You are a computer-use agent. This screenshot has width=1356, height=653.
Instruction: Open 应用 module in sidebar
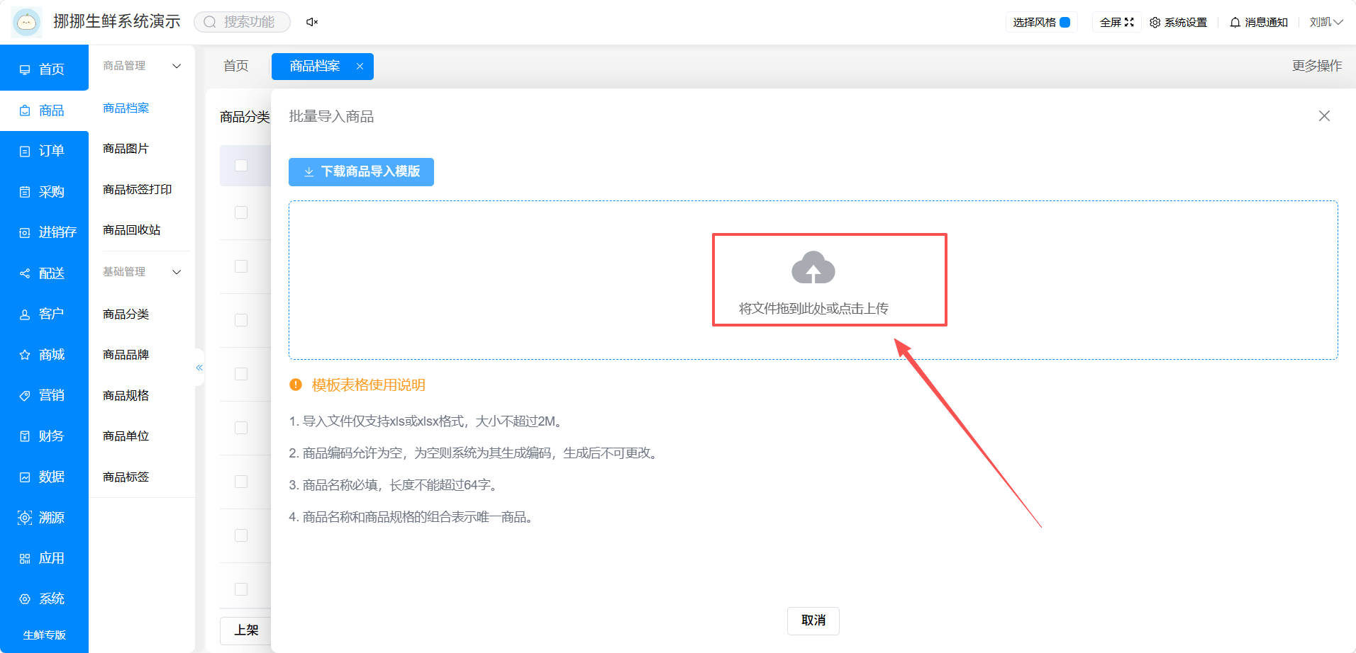click(x=44, y=558)
